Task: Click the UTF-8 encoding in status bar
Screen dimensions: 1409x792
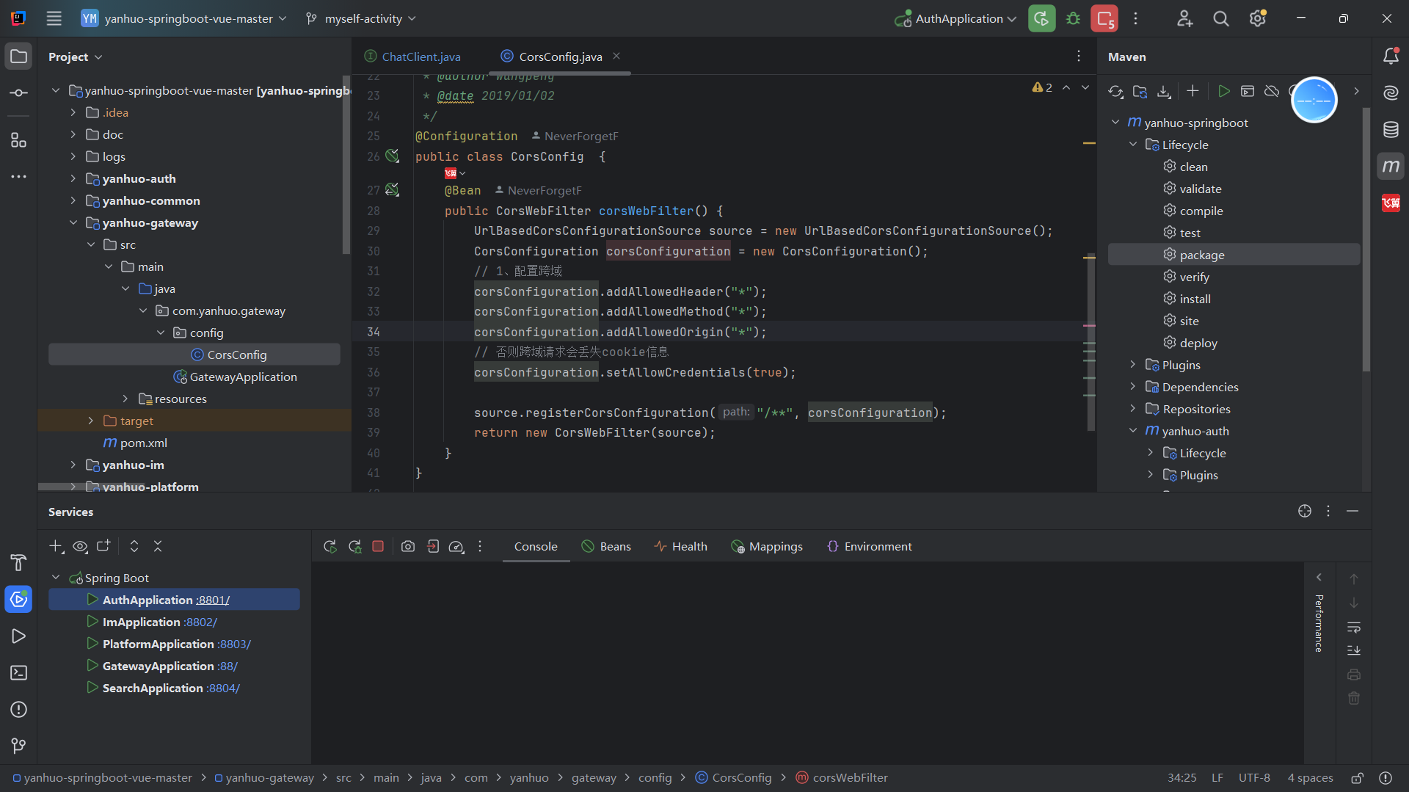Action: (x=1254, y=778)
